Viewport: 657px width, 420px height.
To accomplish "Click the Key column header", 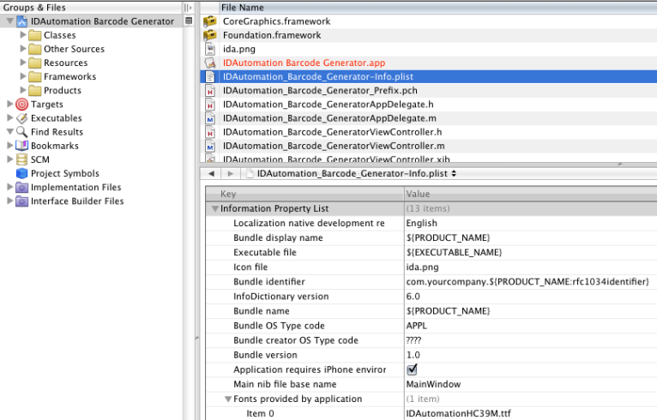I will (x=304, y=194).
